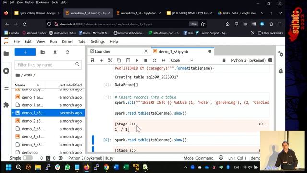Open running terminals and kernels sidebar
The height and width of the screenshot is (173, 307).
6,71
